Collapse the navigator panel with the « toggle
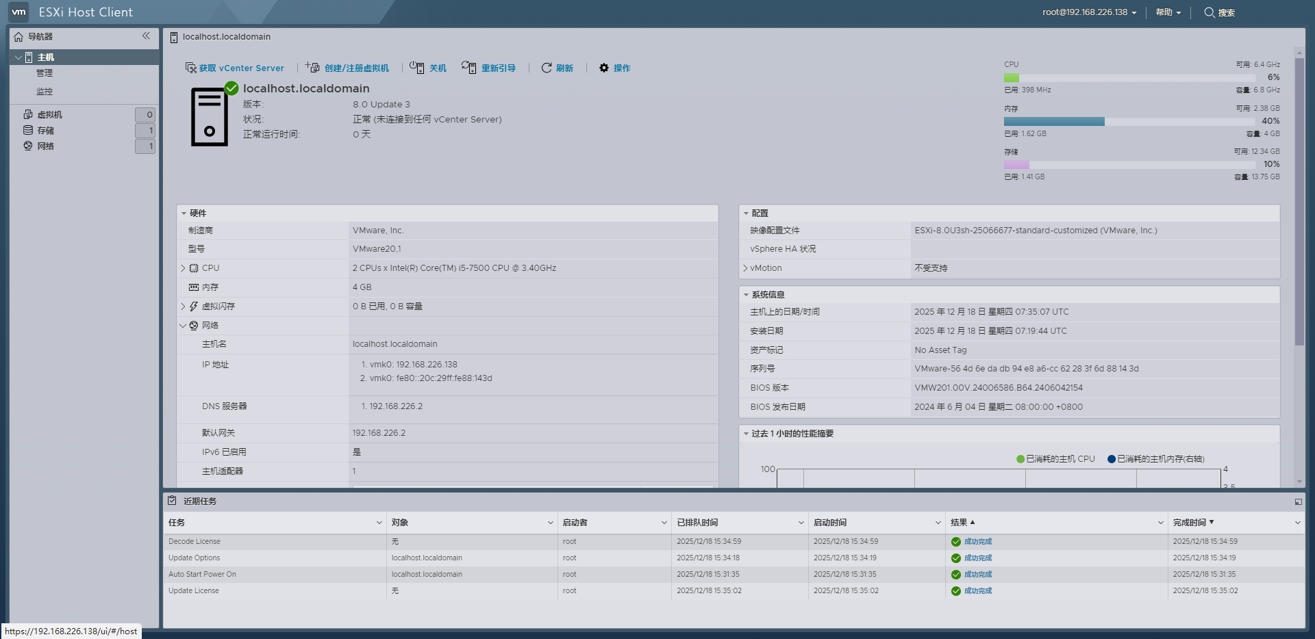Image resolution: width=1315 pixels, height=639 pixels. (146, 36)
